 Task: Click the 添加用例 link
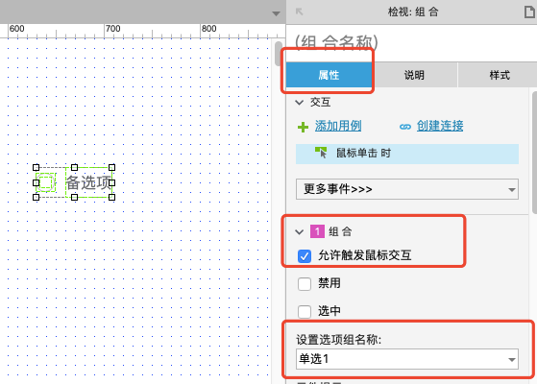[338, 126]
